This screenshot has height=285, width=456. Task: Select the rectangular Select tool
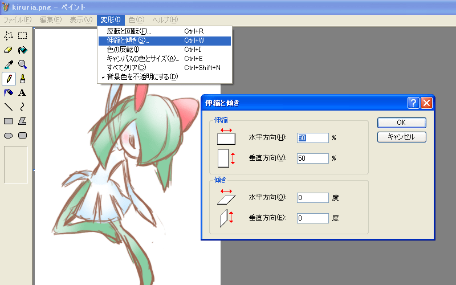pos(23,36)
